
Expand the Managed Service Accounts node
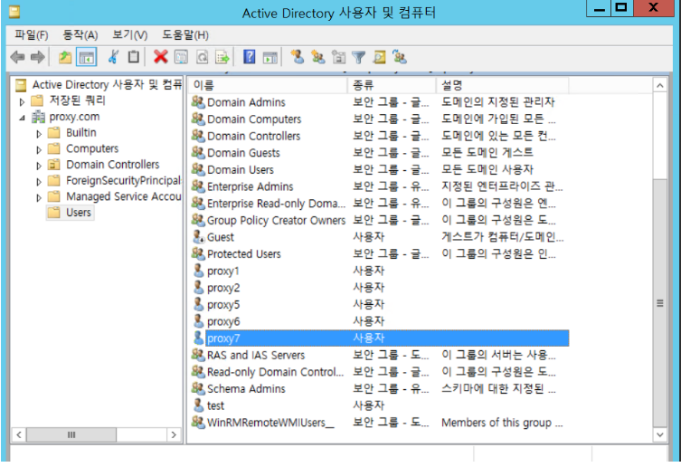point(39,198)
